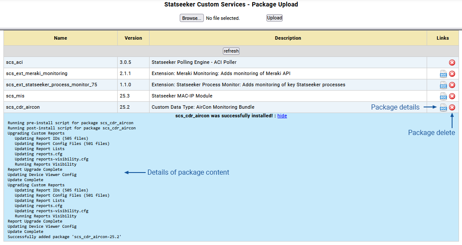Delete the scs_mis package

452,96
